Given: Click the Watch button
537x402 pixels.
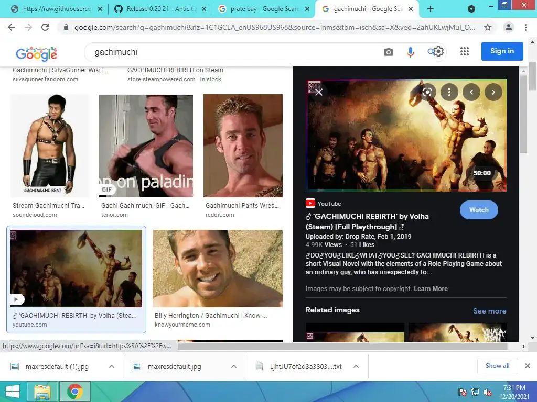Looking at the screenshot, I should (x=479, y=210).
